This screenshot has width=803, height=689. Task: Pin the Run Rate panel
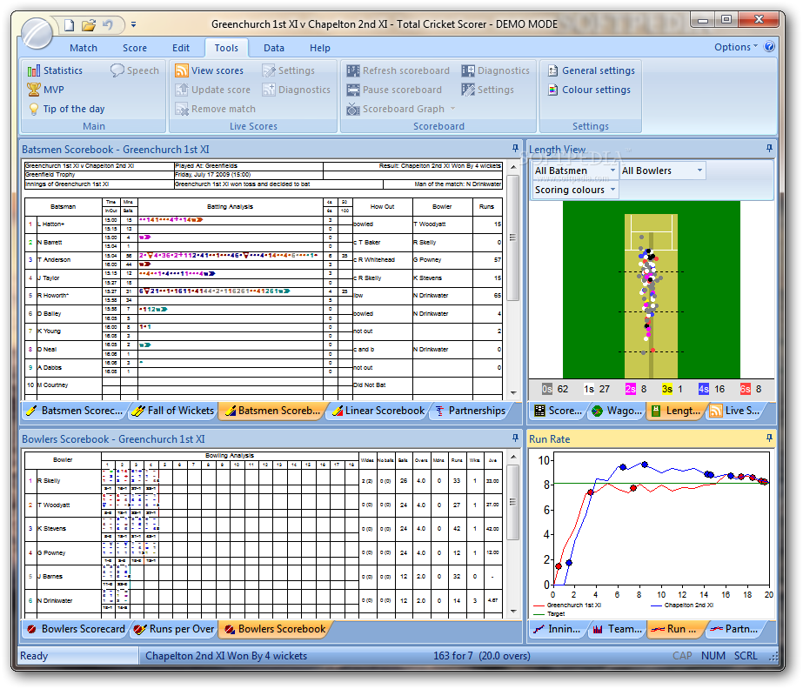[x=769, y=438]
